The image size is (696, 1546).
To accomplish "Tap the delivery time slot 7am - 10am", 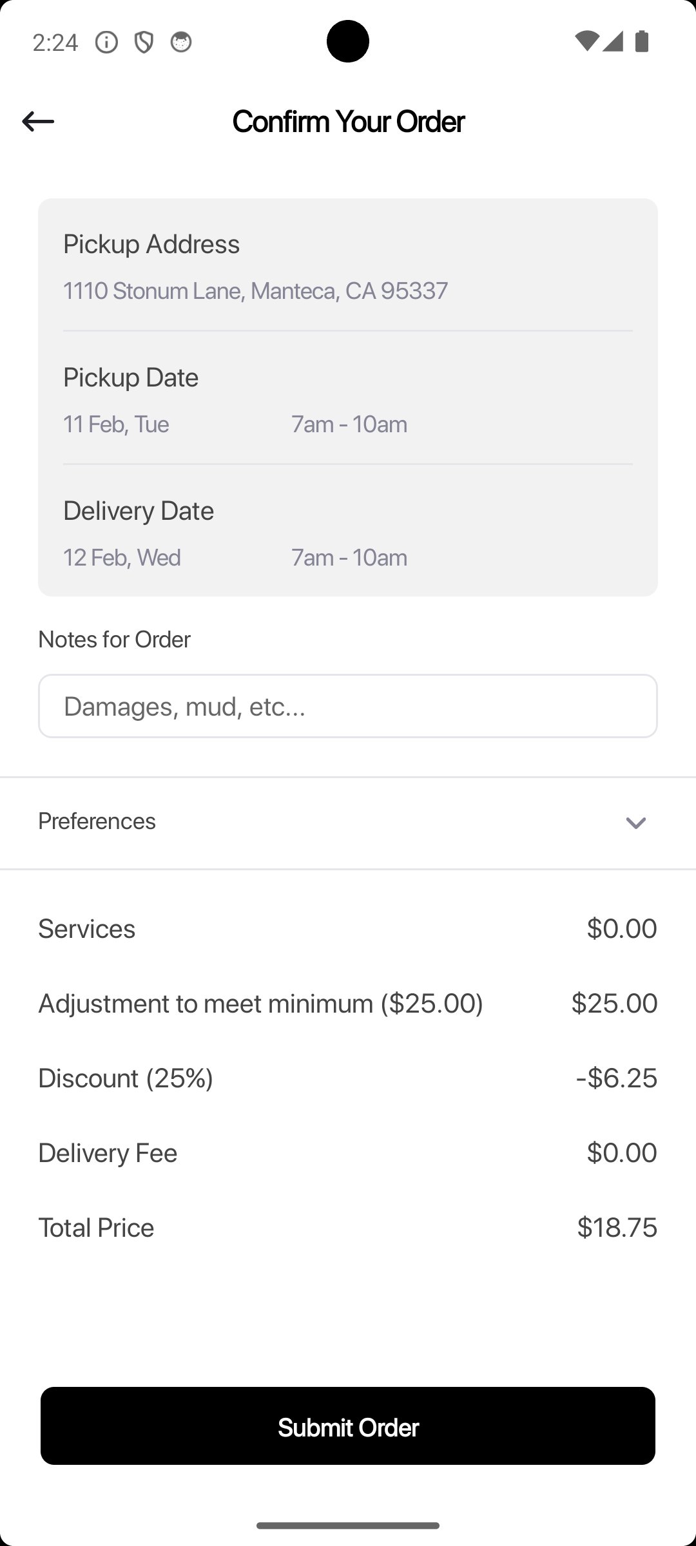I will (349, 558).
